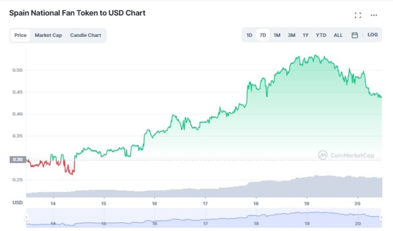Click the 0.30 price marker label
This screenshot has width=393, height=231.
18,159
